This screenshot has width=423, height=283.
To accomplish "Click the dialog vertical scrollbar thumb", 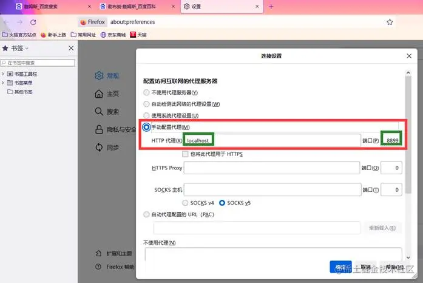I will tap(408, 135).
